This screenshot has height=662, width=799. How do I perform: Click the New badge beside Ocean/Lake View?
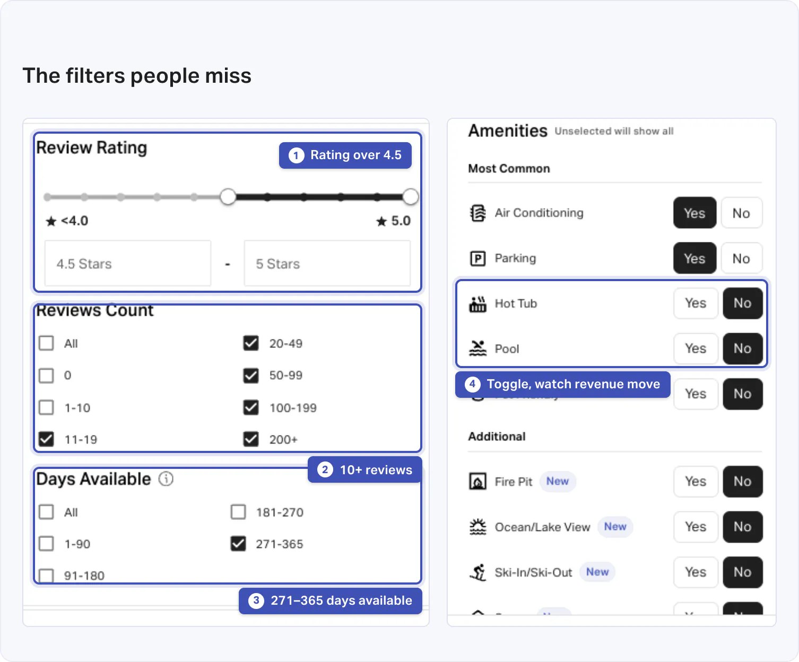615,527
